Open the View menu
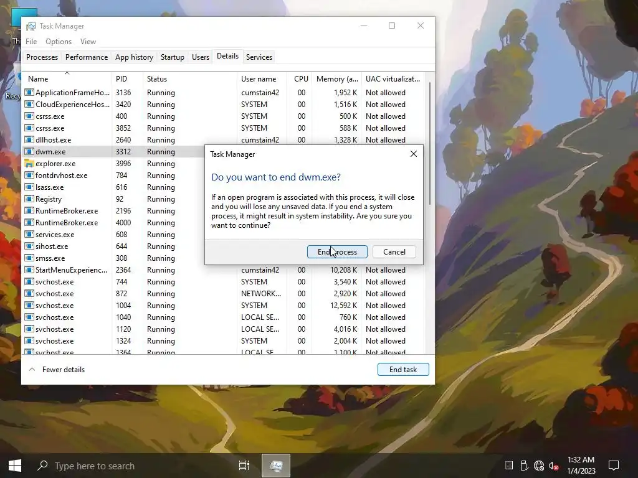 (88, 42)
